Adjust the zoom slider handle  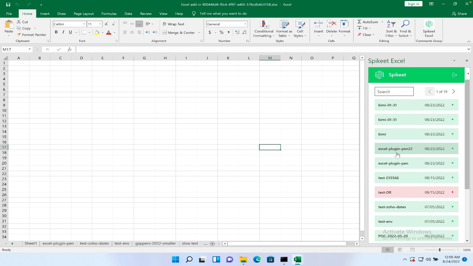tap(439, 250)
